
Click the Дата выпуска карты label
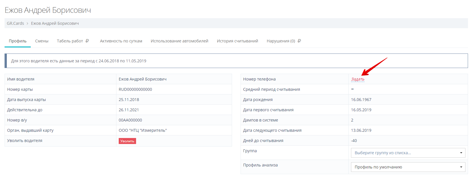coord(26,100)
